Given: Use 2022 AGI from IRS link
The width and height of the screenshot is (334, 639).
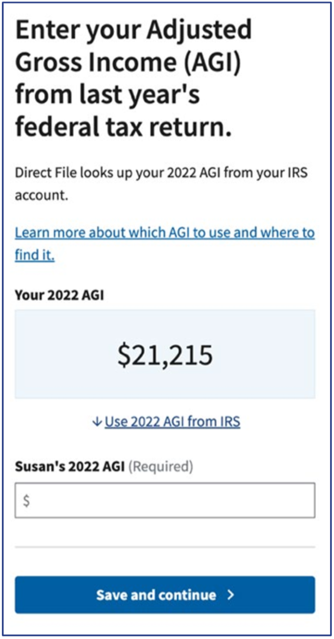Looking at the screenshot, I should (x=172, y=422).
